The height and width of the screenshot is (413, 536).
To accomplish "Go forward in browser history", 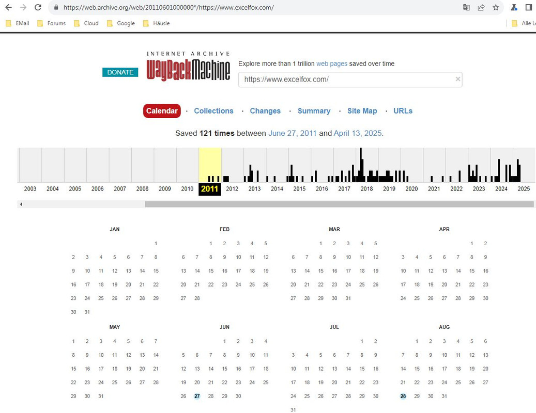I will coord(23,7).
